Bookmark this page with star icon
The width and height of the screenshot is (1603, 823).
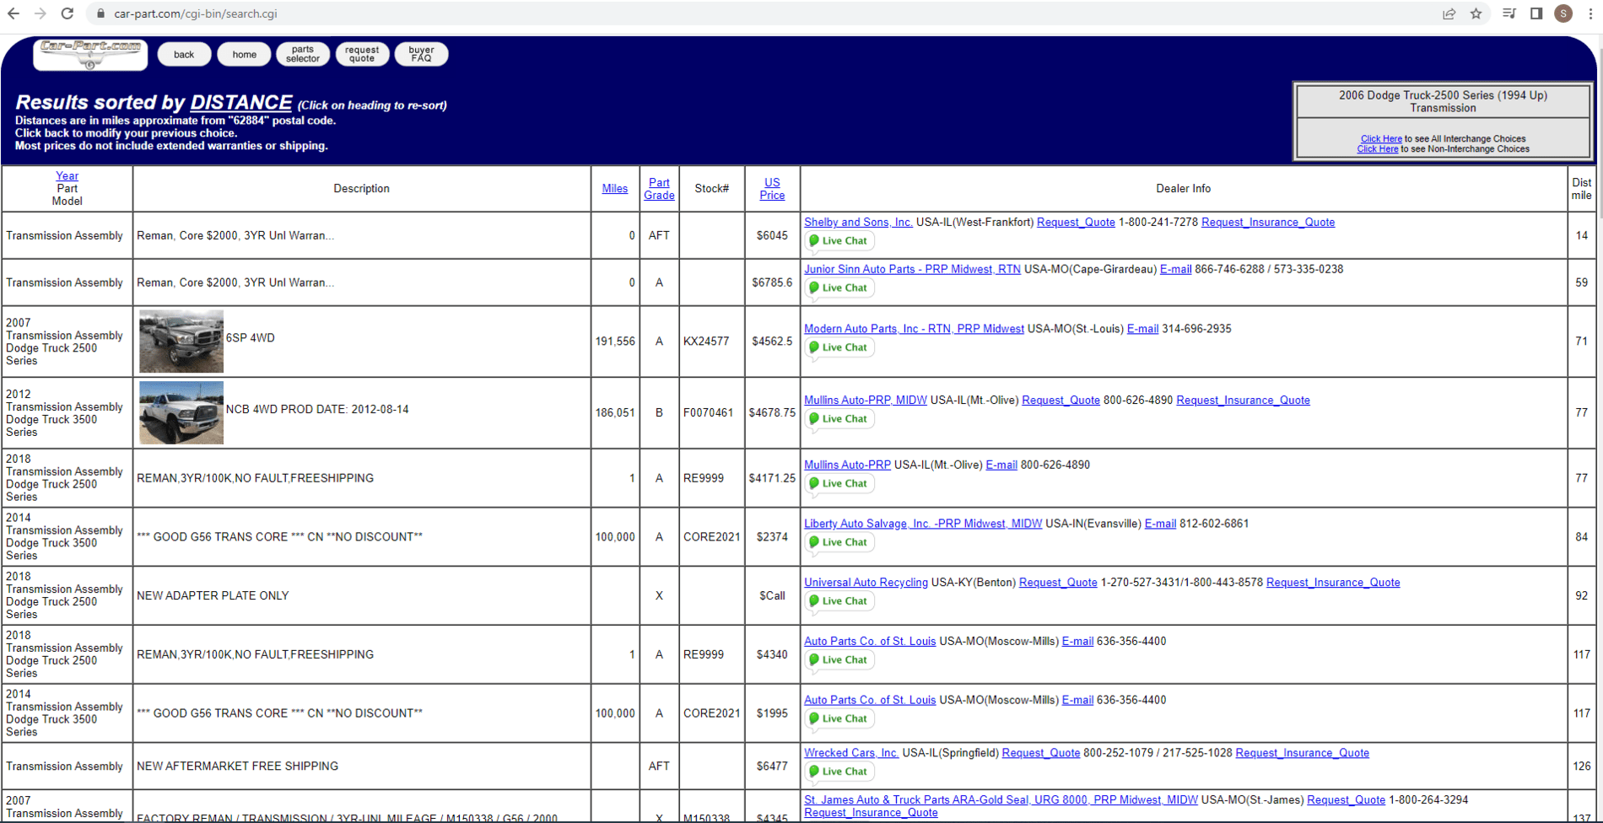[x=1476, y=13]
